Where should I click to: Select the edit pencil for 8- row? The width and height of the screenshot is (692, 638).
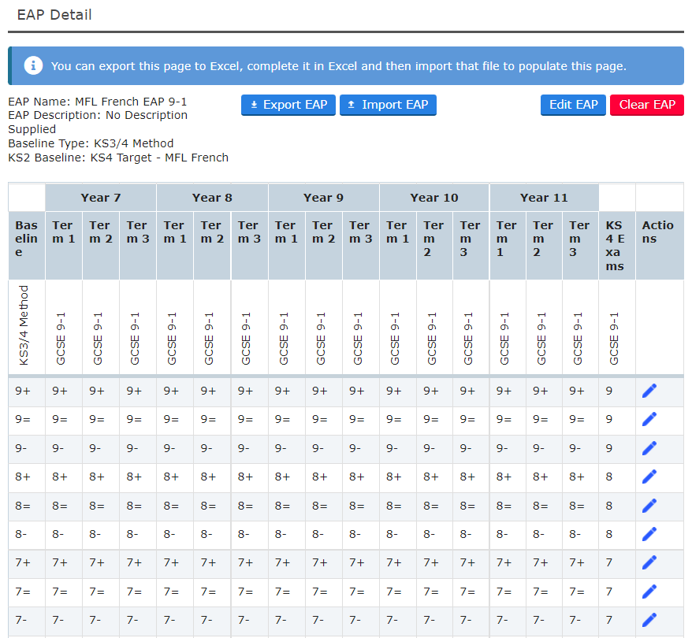(x=649, y=534)
